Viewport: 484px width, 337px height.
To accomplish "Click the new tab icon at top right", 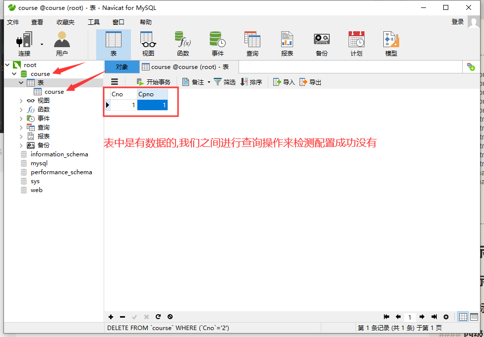I will pyautogui.click(x=471, y=67).
